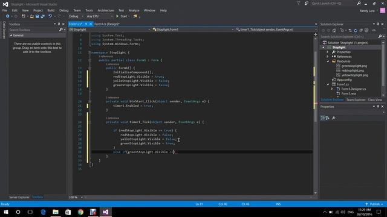Open the Action Center notification icon
The height and width of the screenshot is (217, 387).
pyautogui.click(x=379, y=212)
